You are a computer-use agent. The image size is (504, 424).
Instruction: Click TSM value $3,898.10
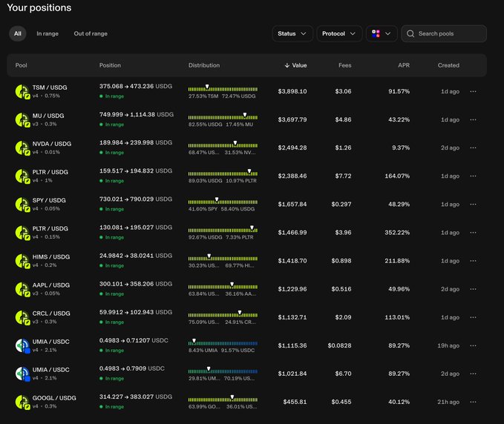[292, 91]
